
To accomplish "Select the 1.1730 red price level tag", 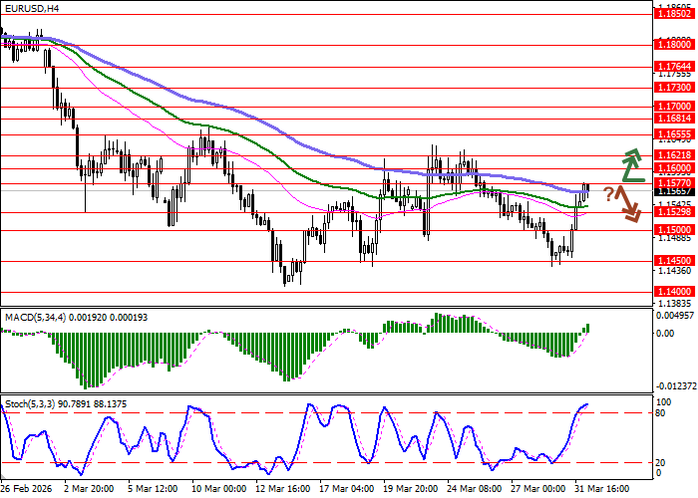I will pyautogui.click(x=674, y=88).
